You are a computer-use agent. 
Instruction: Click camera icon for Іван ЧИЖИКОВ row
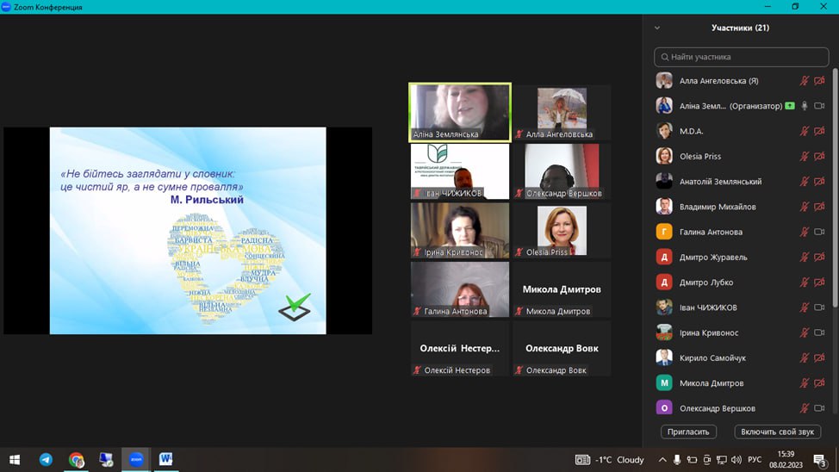click(819, 307)
